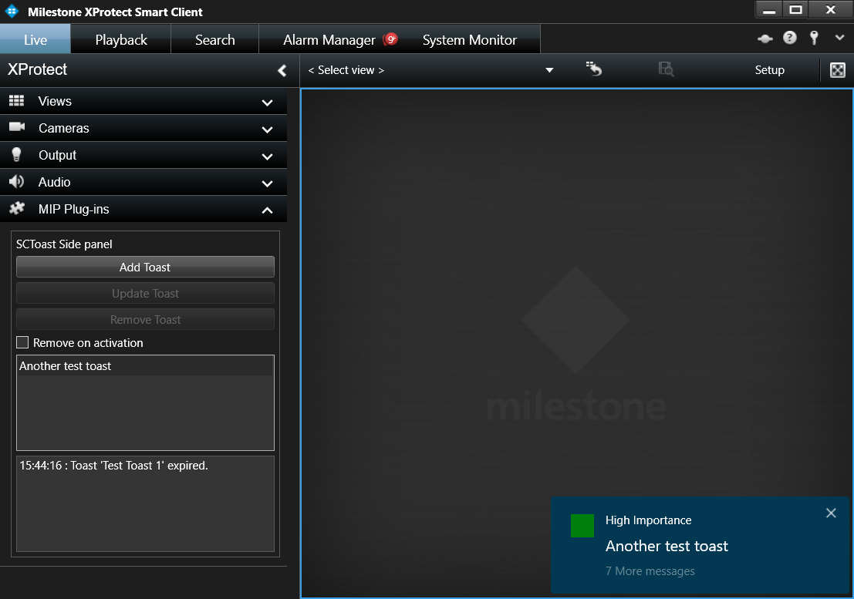Click the green square toast icon
Screen dimensions: 854x599
coord(582,526)
